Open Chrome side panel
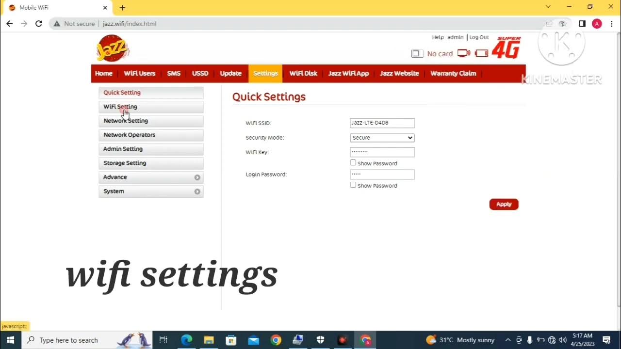The height and width of the screenshot is (349, 621). (582, 23)
